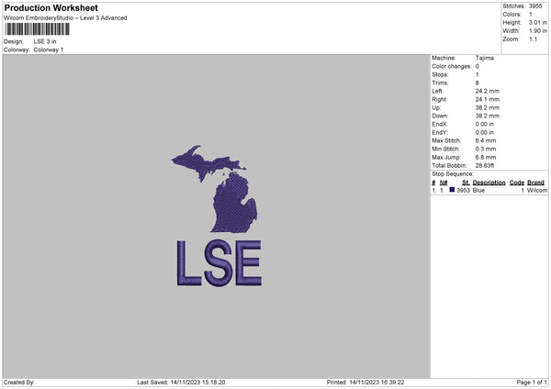Click stitch count 3953 in stop sequence

pos(463,190)
